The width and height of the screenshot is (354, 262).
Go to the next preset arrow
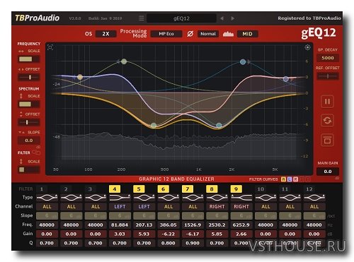click(x=233, y=18)
